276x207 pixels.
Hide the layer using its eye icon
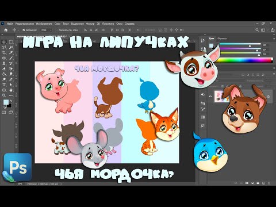210,97
